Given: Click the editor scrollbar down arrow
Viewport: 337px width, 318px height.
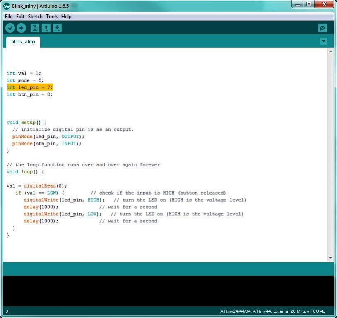Looking at the screenshot, I should pyautogui.click(x=330, y=258).
